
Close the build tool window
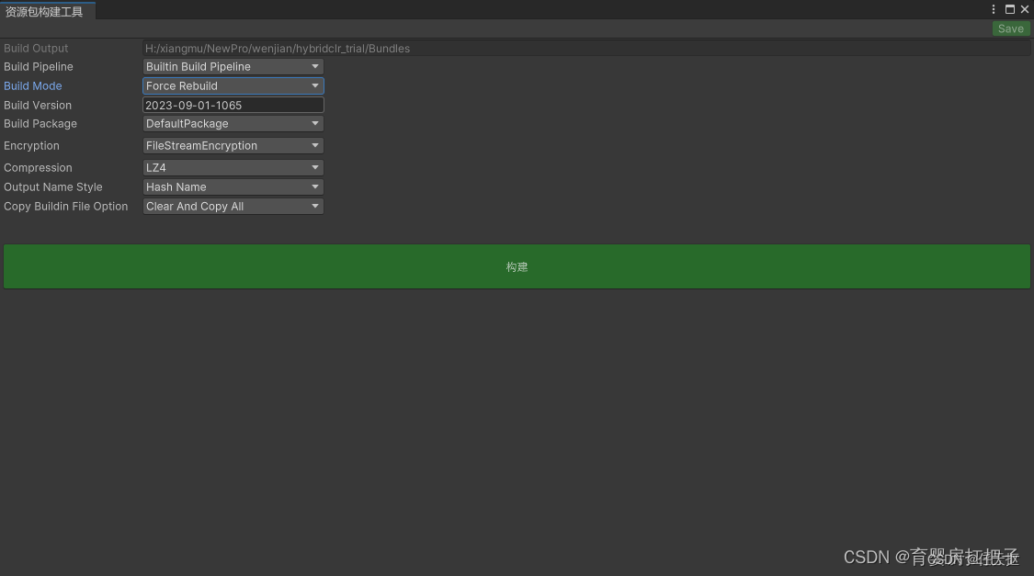[1024, 9]
